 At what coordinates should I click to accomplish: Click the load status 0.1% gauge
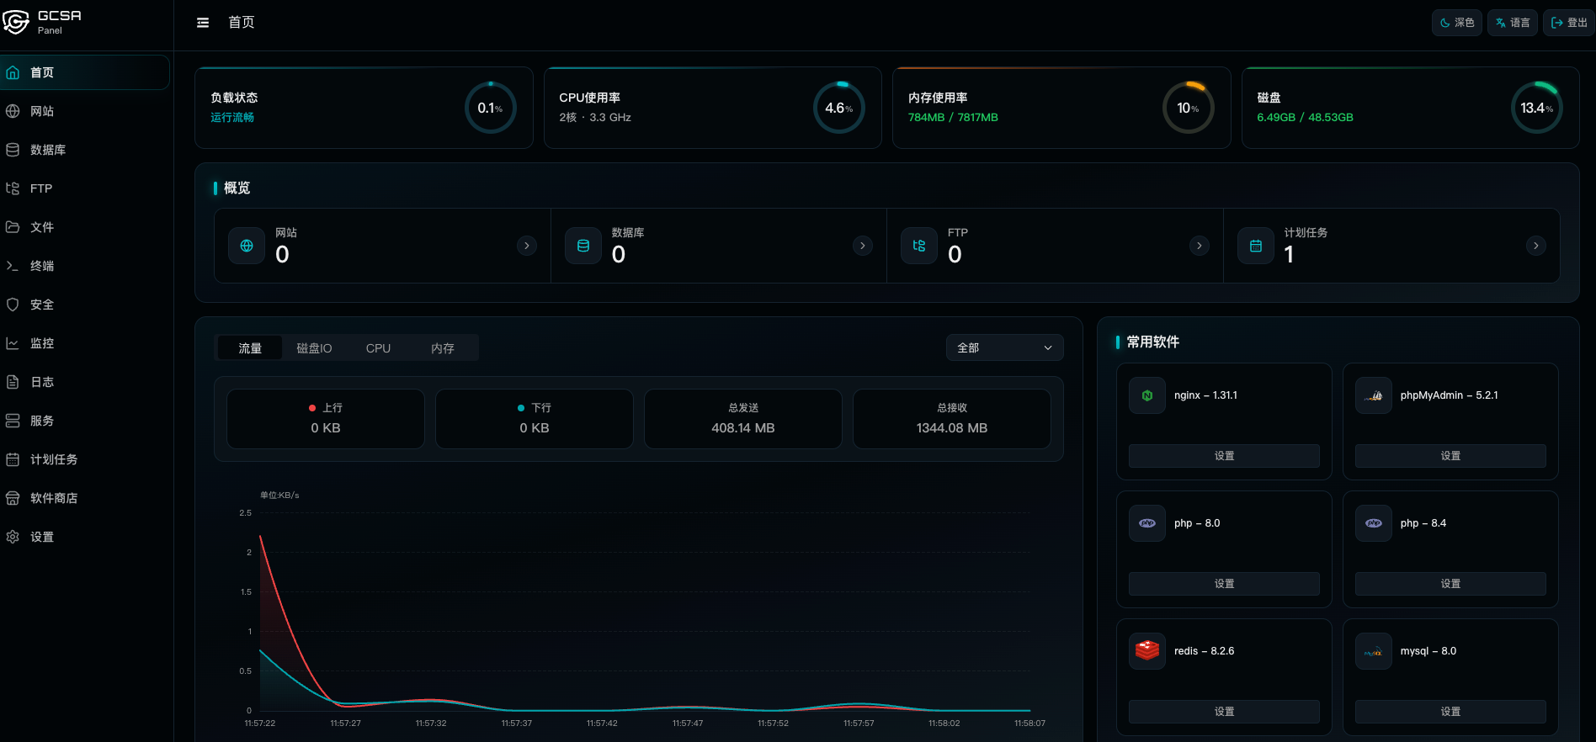pyautogui.click(x=491, y=108)
